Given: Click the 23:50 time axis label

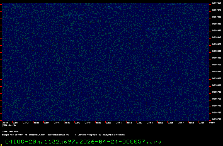Looking at the screenshot, I should [108, 123].
